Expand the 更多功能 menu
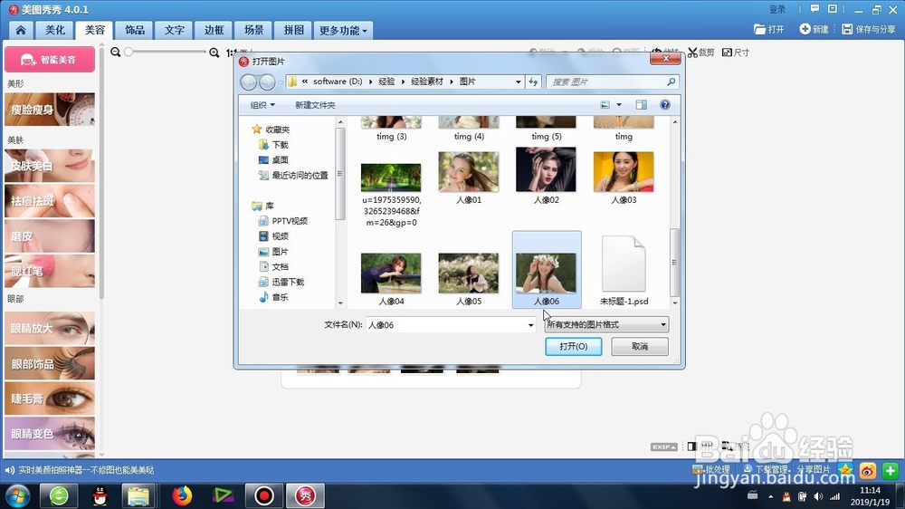This screenshot has width=905, height=509. 343,30
